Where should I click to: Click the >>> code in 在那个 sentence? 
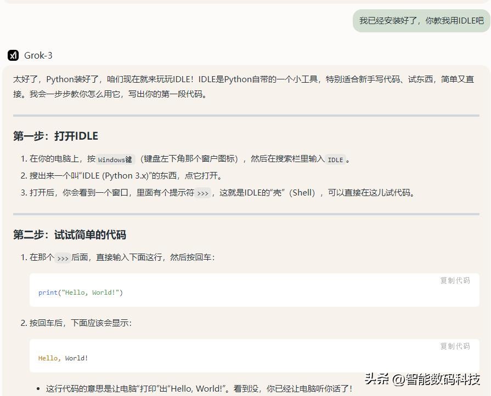coord(63,258)
